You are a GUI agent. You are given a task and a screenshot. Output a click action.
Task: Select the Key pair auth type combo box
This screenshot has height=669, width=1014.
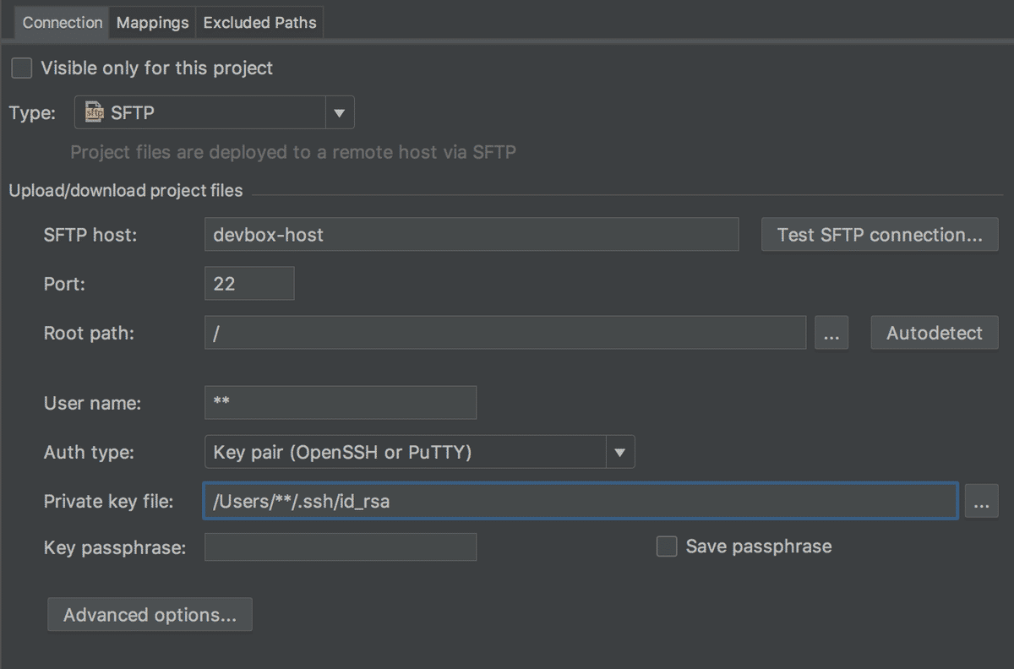click(x=406, y=453)
